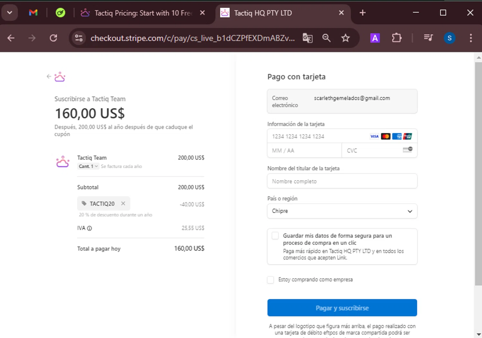Click the Visa card logo
This screenshot has height=338, width=482.
374,136
